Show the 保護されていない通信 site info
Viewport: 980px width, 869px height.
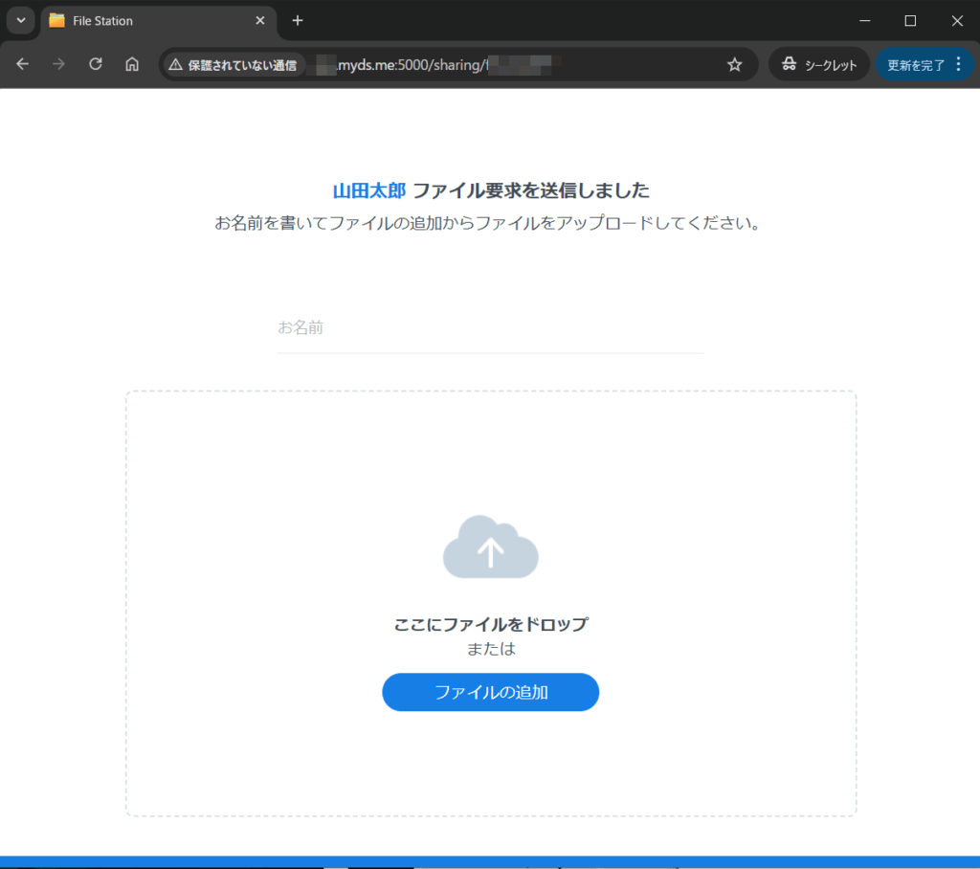coord(233,64)
